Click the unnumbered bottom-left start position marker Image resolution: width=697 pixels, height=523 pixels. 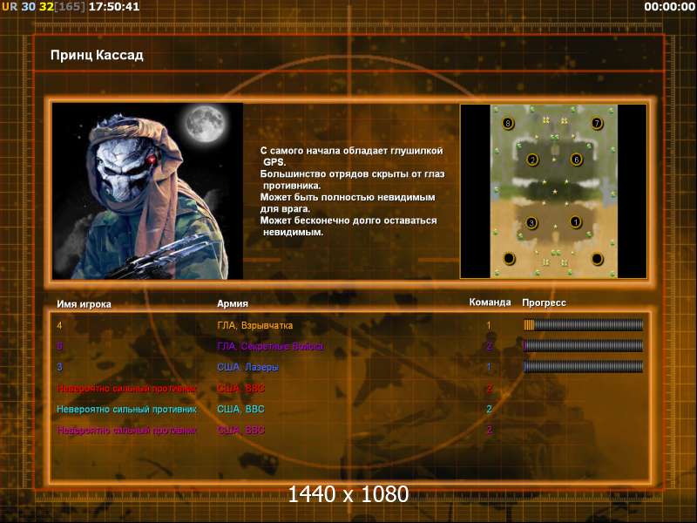(x=509, y=258)
